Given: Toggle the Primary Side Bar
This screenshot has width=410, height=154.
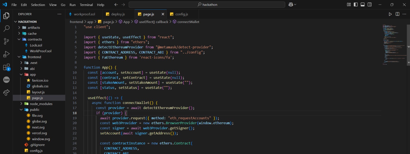Looking at the screenshot, I should point(356,5).
